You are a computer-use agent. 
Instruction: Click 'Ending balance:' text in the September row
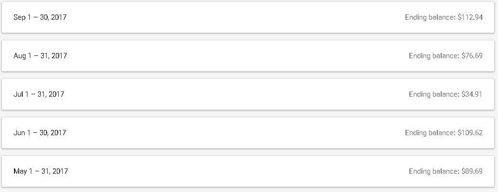point(431,17)
